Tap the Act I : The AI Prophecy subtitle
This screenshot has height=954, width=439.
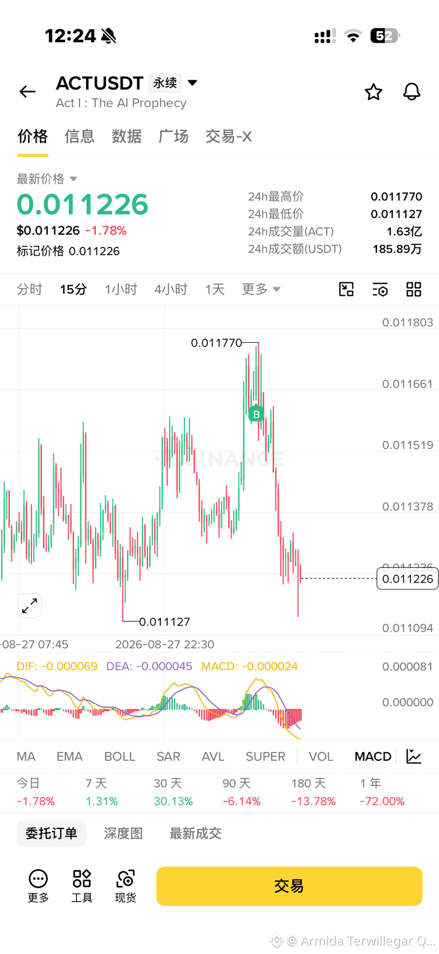point(121,103)
